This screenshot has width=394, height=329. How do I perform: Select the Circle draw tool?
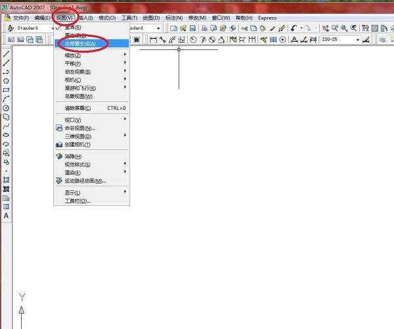(x=6, y=108)
